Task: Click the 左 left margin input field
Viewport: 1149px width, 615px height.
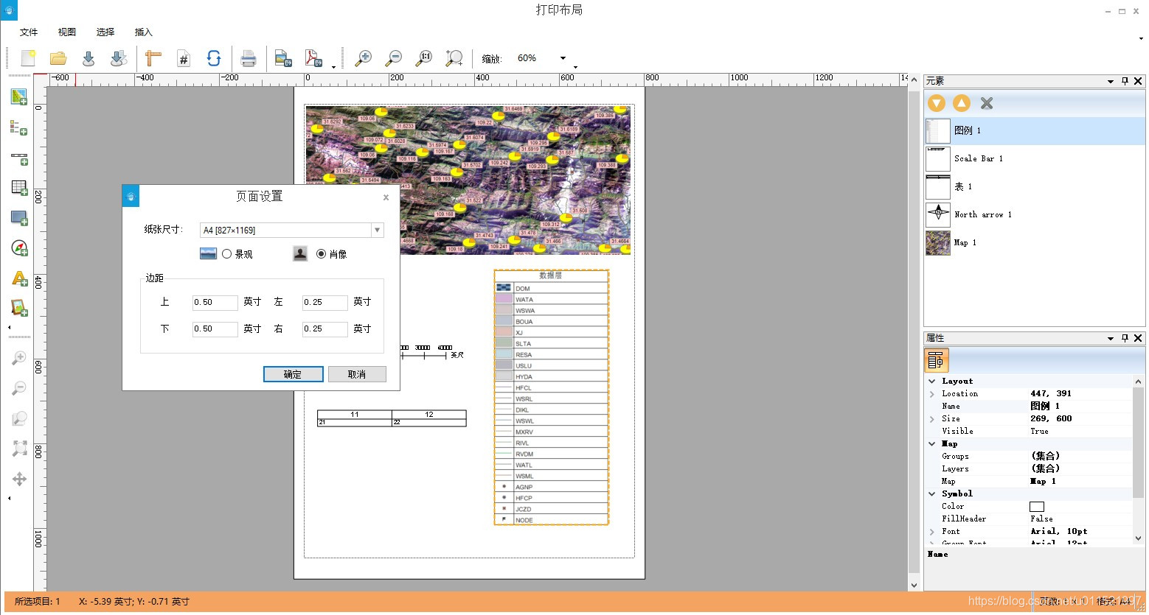Action: [x=325, y=303]
